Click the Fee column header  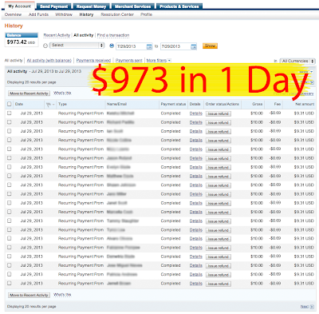tap(278, 104)
